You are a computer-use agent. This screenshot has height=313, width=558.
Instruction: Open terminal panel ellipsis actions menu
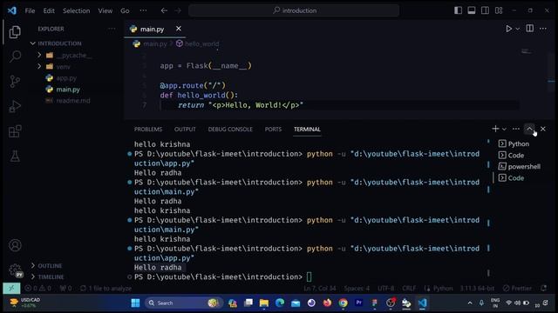tap(516, 129)
